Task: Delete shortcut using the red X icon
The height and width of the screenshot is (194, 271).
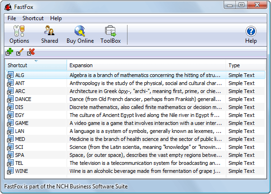Action: 31,52
